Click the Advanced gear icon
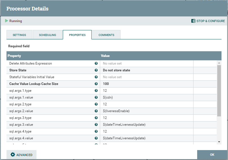 pos(13,155)
